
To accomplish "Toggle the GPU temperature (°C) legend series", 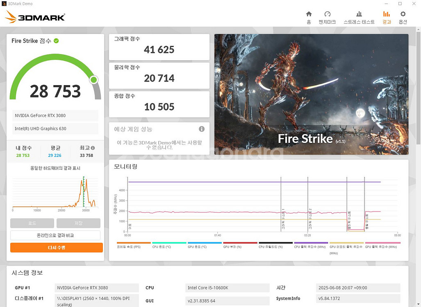I will [204, 245].
